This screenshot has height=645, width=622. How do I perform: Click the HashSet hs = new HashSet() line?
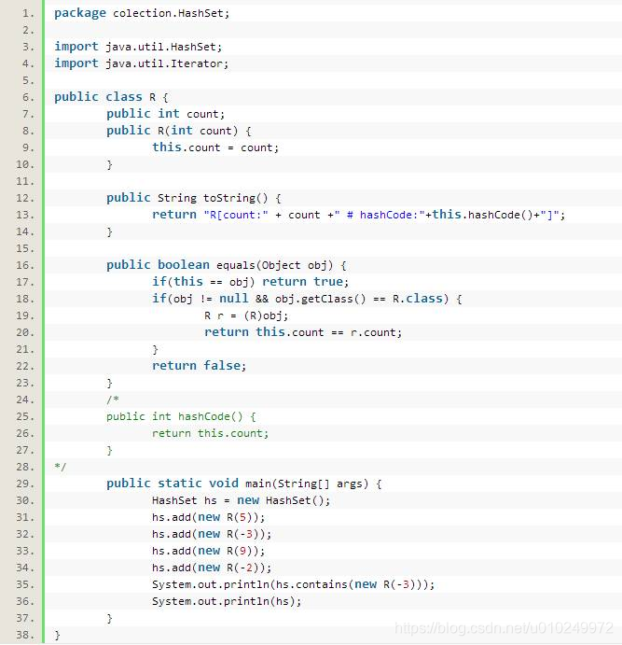point(241,500)
